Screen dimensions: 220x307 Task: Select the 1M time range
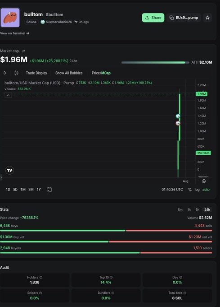click(23, 190)
